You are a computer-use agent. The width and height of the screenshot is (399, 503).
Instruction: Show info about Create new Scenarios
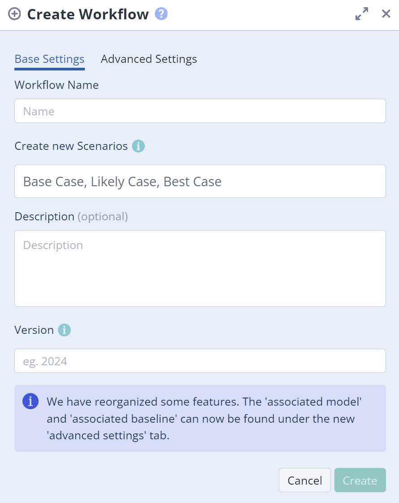point(138,146)
